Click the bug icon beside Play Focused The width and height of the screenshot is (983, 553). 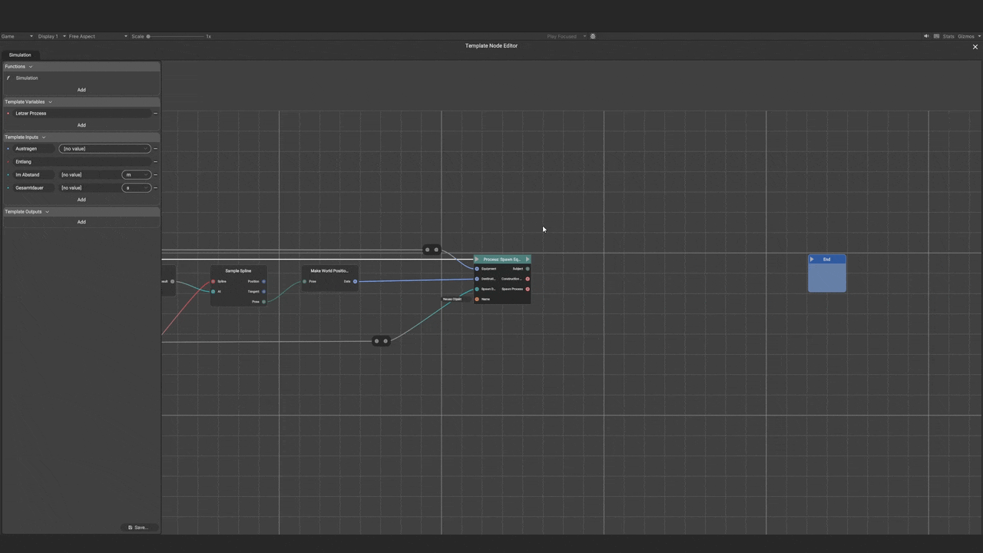tap(593, 36)
